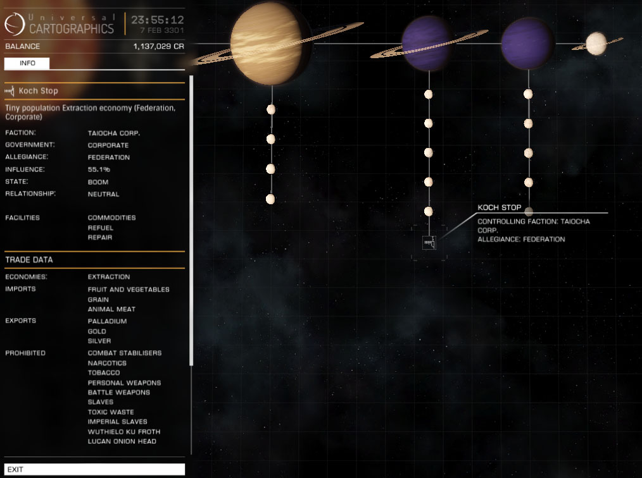Click the PALLADIUM export entry

[x=107, y=321]
